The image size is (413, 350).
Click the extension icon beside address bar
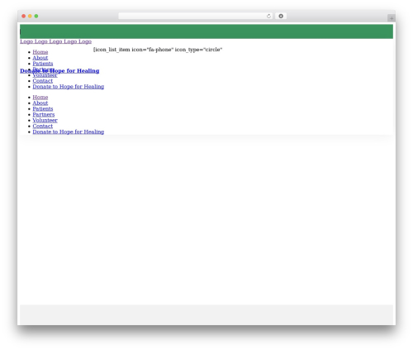[281, 16]
